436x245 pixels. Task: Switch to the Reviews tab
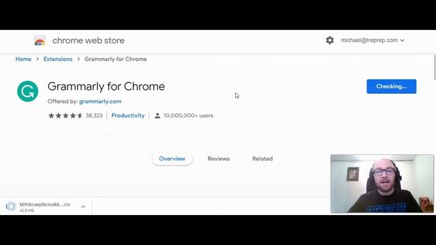pyautogui.click(x=219, y=159)
